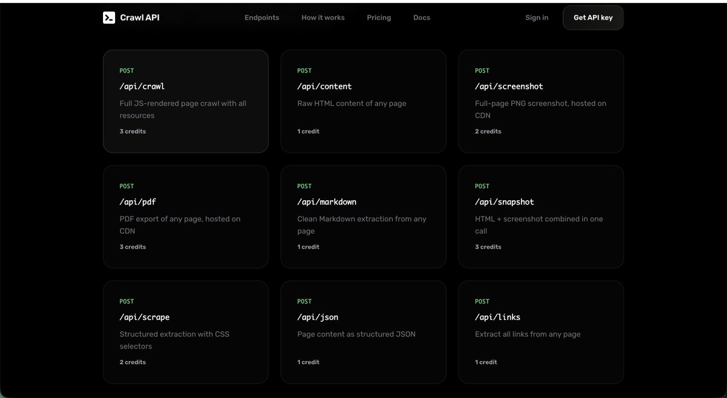Screen dimensions: 727x398
Task: Click POST label on /api/links card
Action: tap(482, 301)
